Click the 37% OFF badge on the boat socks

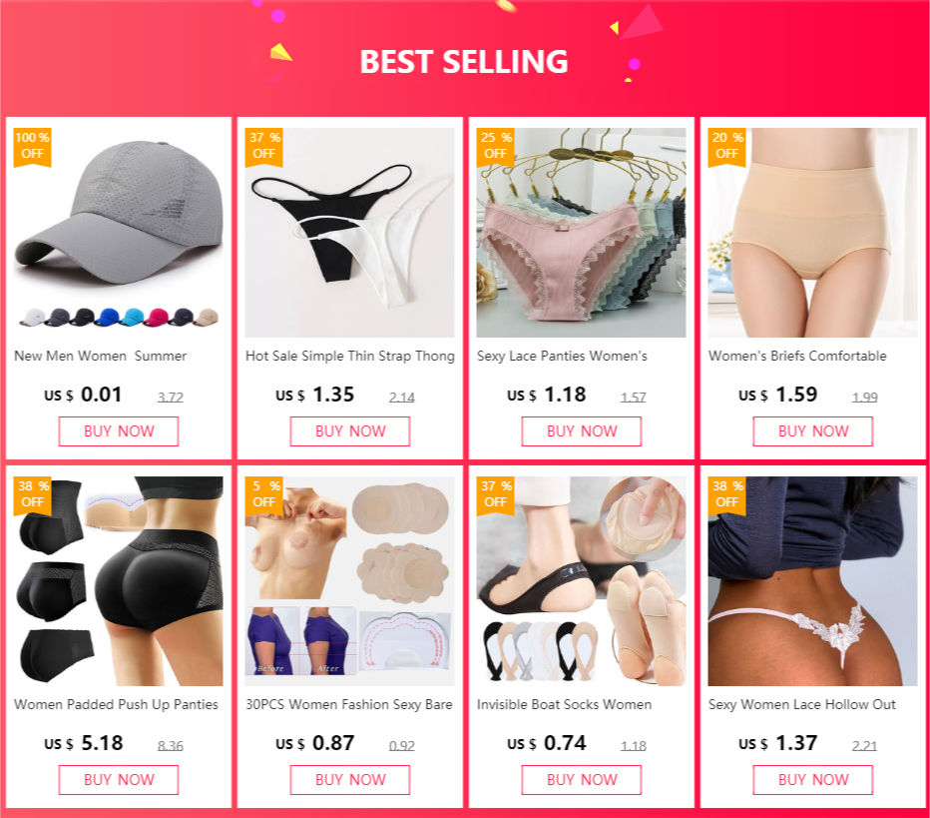[495, 495]
